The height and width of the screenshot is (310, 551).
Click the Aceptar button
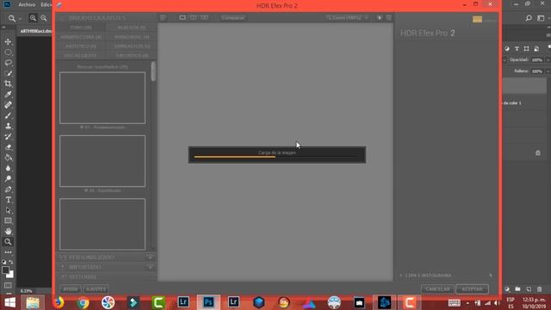pyautogui.click(x=472, y=289)
